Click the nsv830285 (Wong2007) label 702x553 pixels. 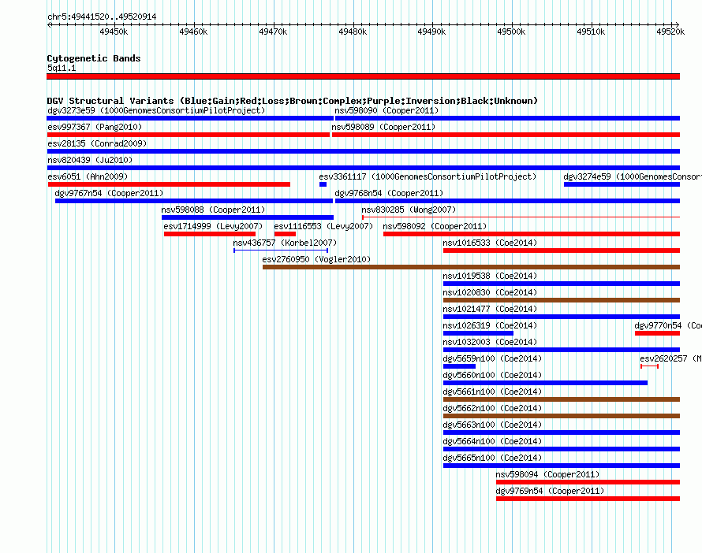click(409, 210)
